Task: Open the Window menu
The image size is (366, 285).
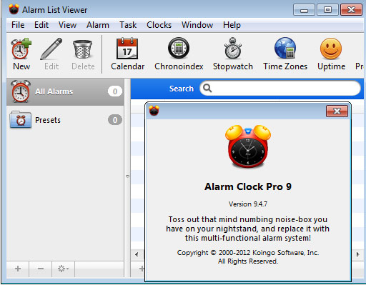Action: (x=197, y=25)
